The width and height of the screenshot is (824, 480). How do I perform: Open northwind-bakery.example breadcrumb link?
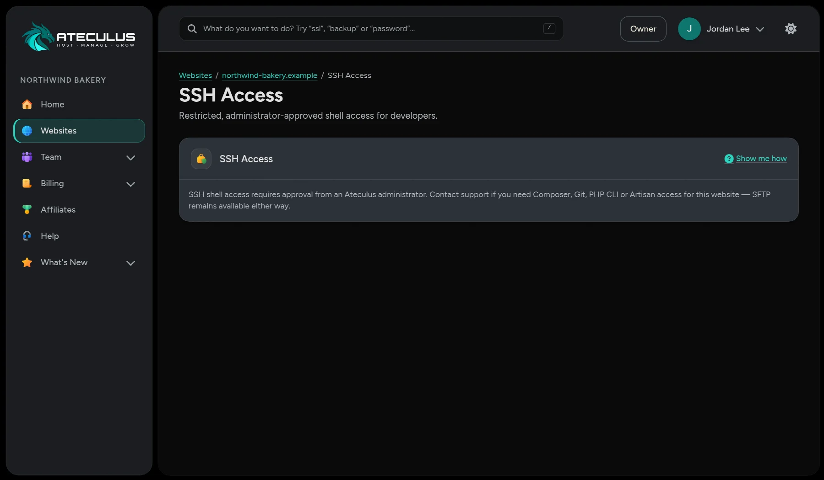[x=270, y=75]
